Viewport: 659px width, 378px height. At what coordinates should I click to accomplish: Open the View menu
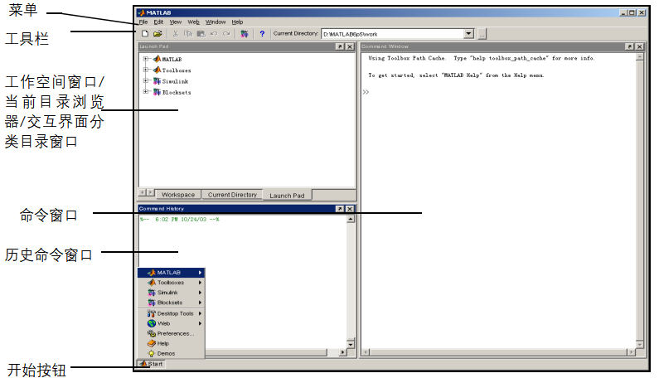pyautogui.click(x=175, y=22)
